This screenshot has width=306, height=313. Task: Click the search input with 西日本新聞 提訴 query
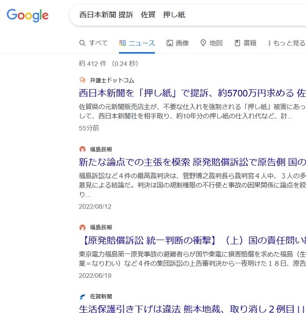pyautogui.click(x=188, y=15)
